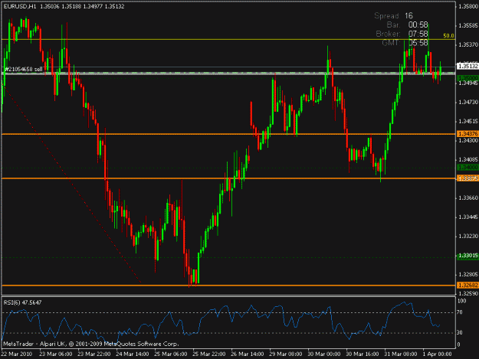Click the 1.34515 price scale value
479x359 pixels.
point(468,121)
